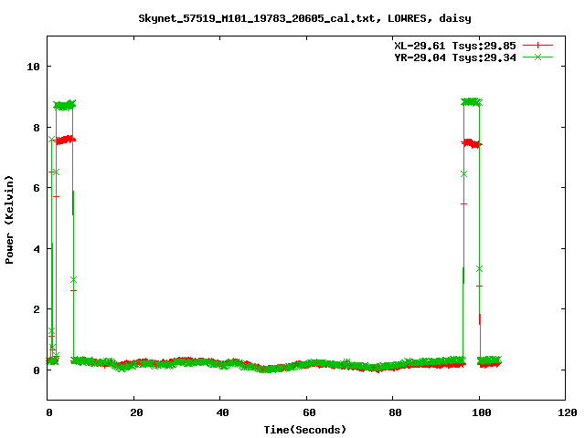Click x-axis tick label 40
Image resolution: width=585 pixels, height=438 pixels.
pos(223,412)
